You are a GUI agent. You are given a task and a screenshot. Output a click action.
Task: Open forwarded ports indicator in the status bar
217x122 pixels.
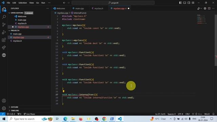pyautogui.click(x=19, y=114)
